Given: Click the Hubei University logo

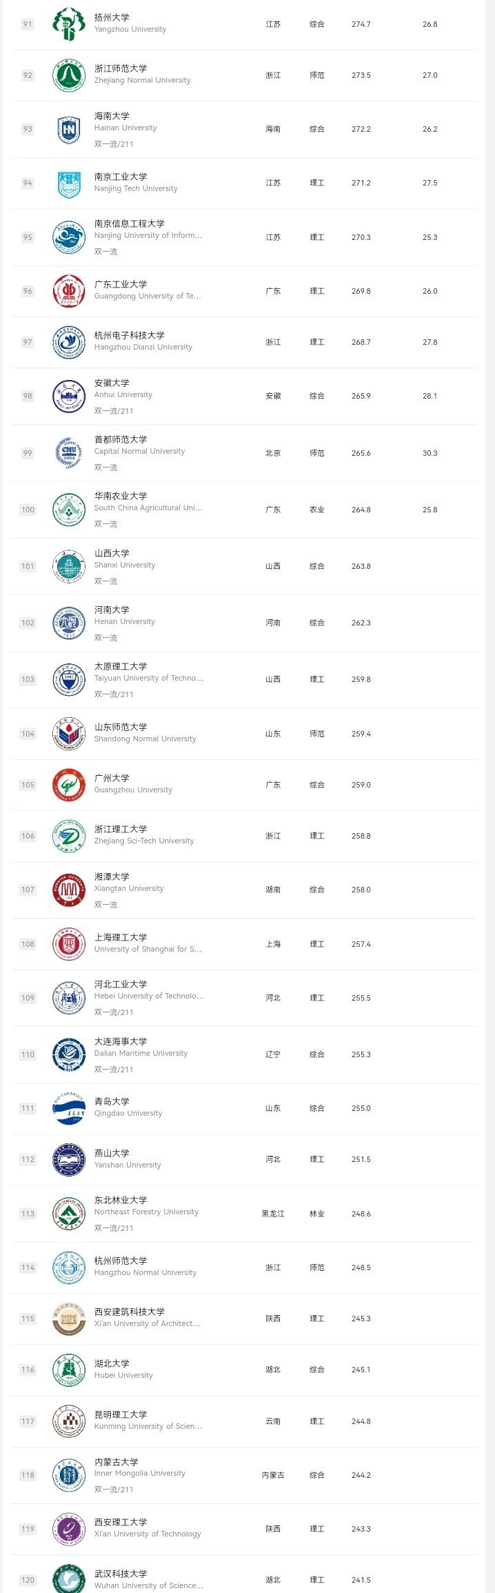Looking at the screenshot, I should [69, 1370].
